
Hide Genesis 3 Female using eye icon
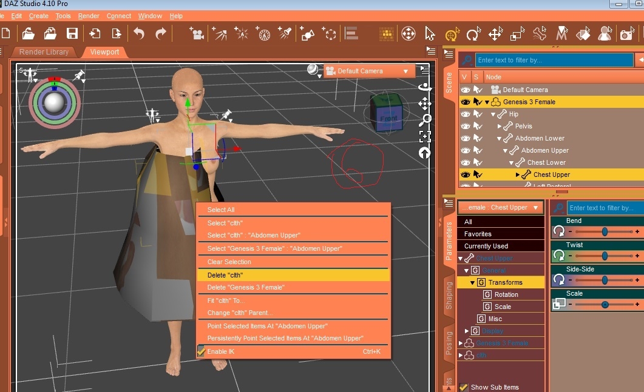click(x=466, y=102)
